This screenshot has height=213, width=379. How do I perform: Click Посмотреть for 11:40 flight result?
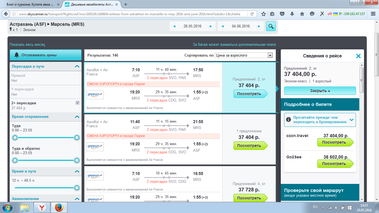(250, 146)
